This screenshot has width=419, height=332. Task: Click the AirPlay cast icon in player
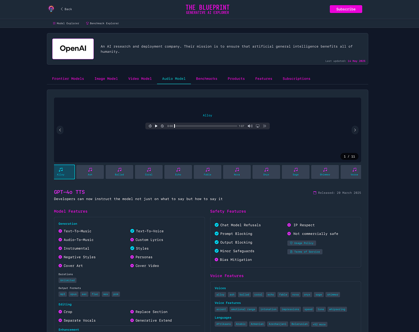click(x=258, y=126)
